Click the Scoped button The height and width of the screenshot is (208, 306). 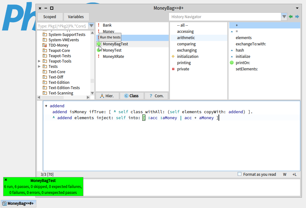[x=50, y=17]
